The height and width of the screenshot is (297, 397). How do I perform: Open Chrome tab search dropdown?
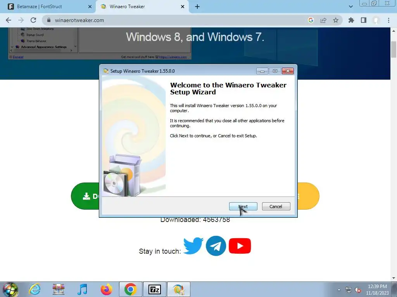click(350, 7)
